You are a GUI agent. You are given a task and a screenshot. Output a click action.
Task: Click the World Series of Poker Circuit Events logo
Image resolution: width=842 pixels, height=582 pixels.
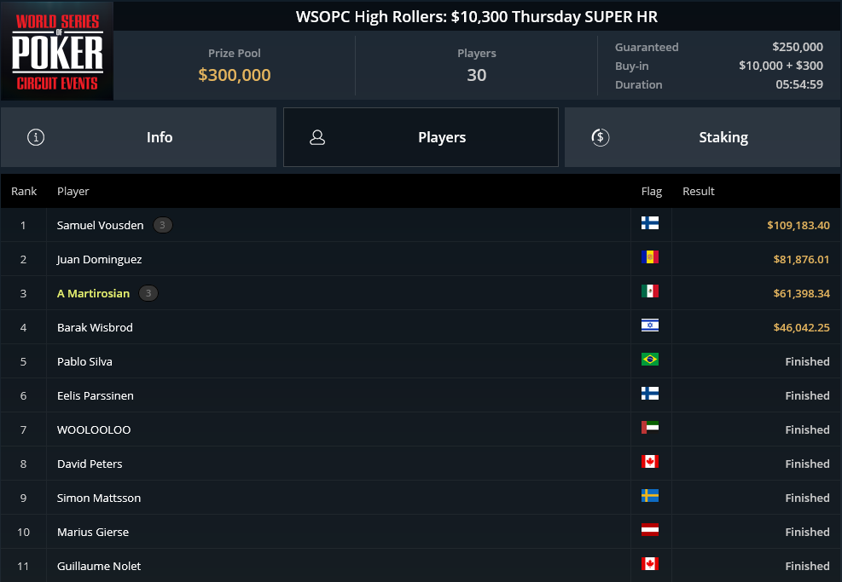point(57,51)
